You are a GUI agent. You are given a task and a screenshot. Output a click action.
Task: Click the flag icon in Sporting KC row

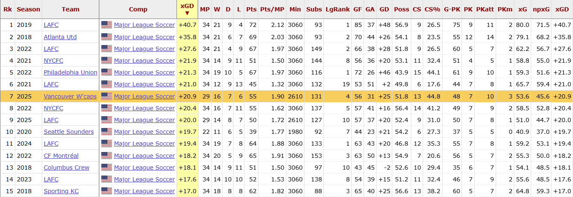pyautogui.click(x=106, y=191)
